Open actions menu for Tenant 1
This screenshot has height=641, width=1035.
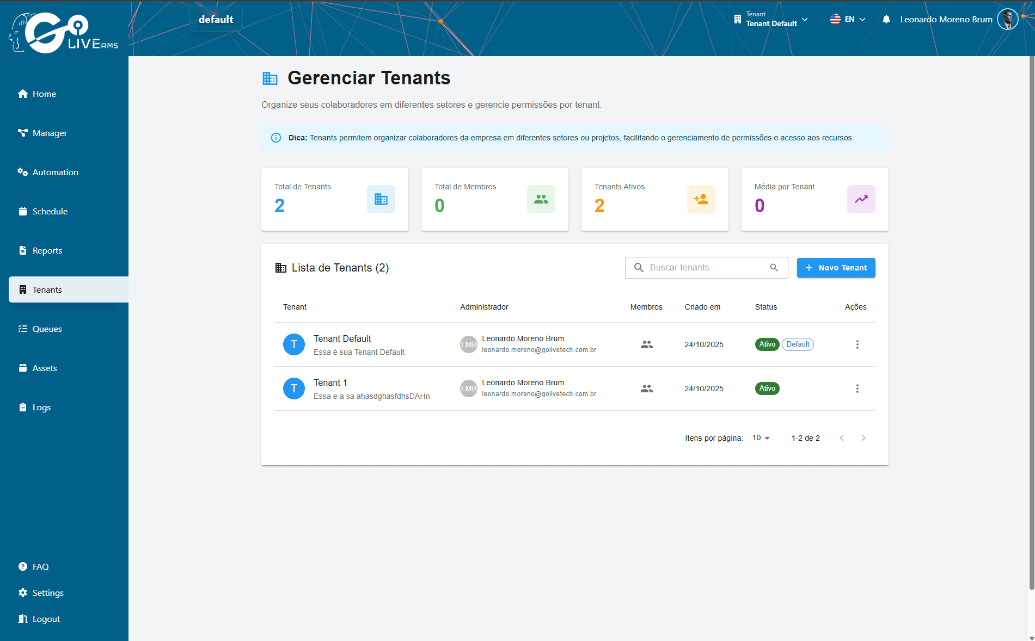(x=857, y=389)
